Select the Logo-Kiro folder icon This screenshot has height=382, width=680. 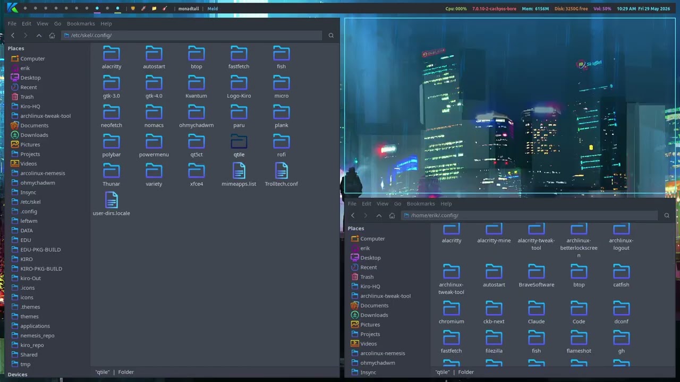coord(239,83)
